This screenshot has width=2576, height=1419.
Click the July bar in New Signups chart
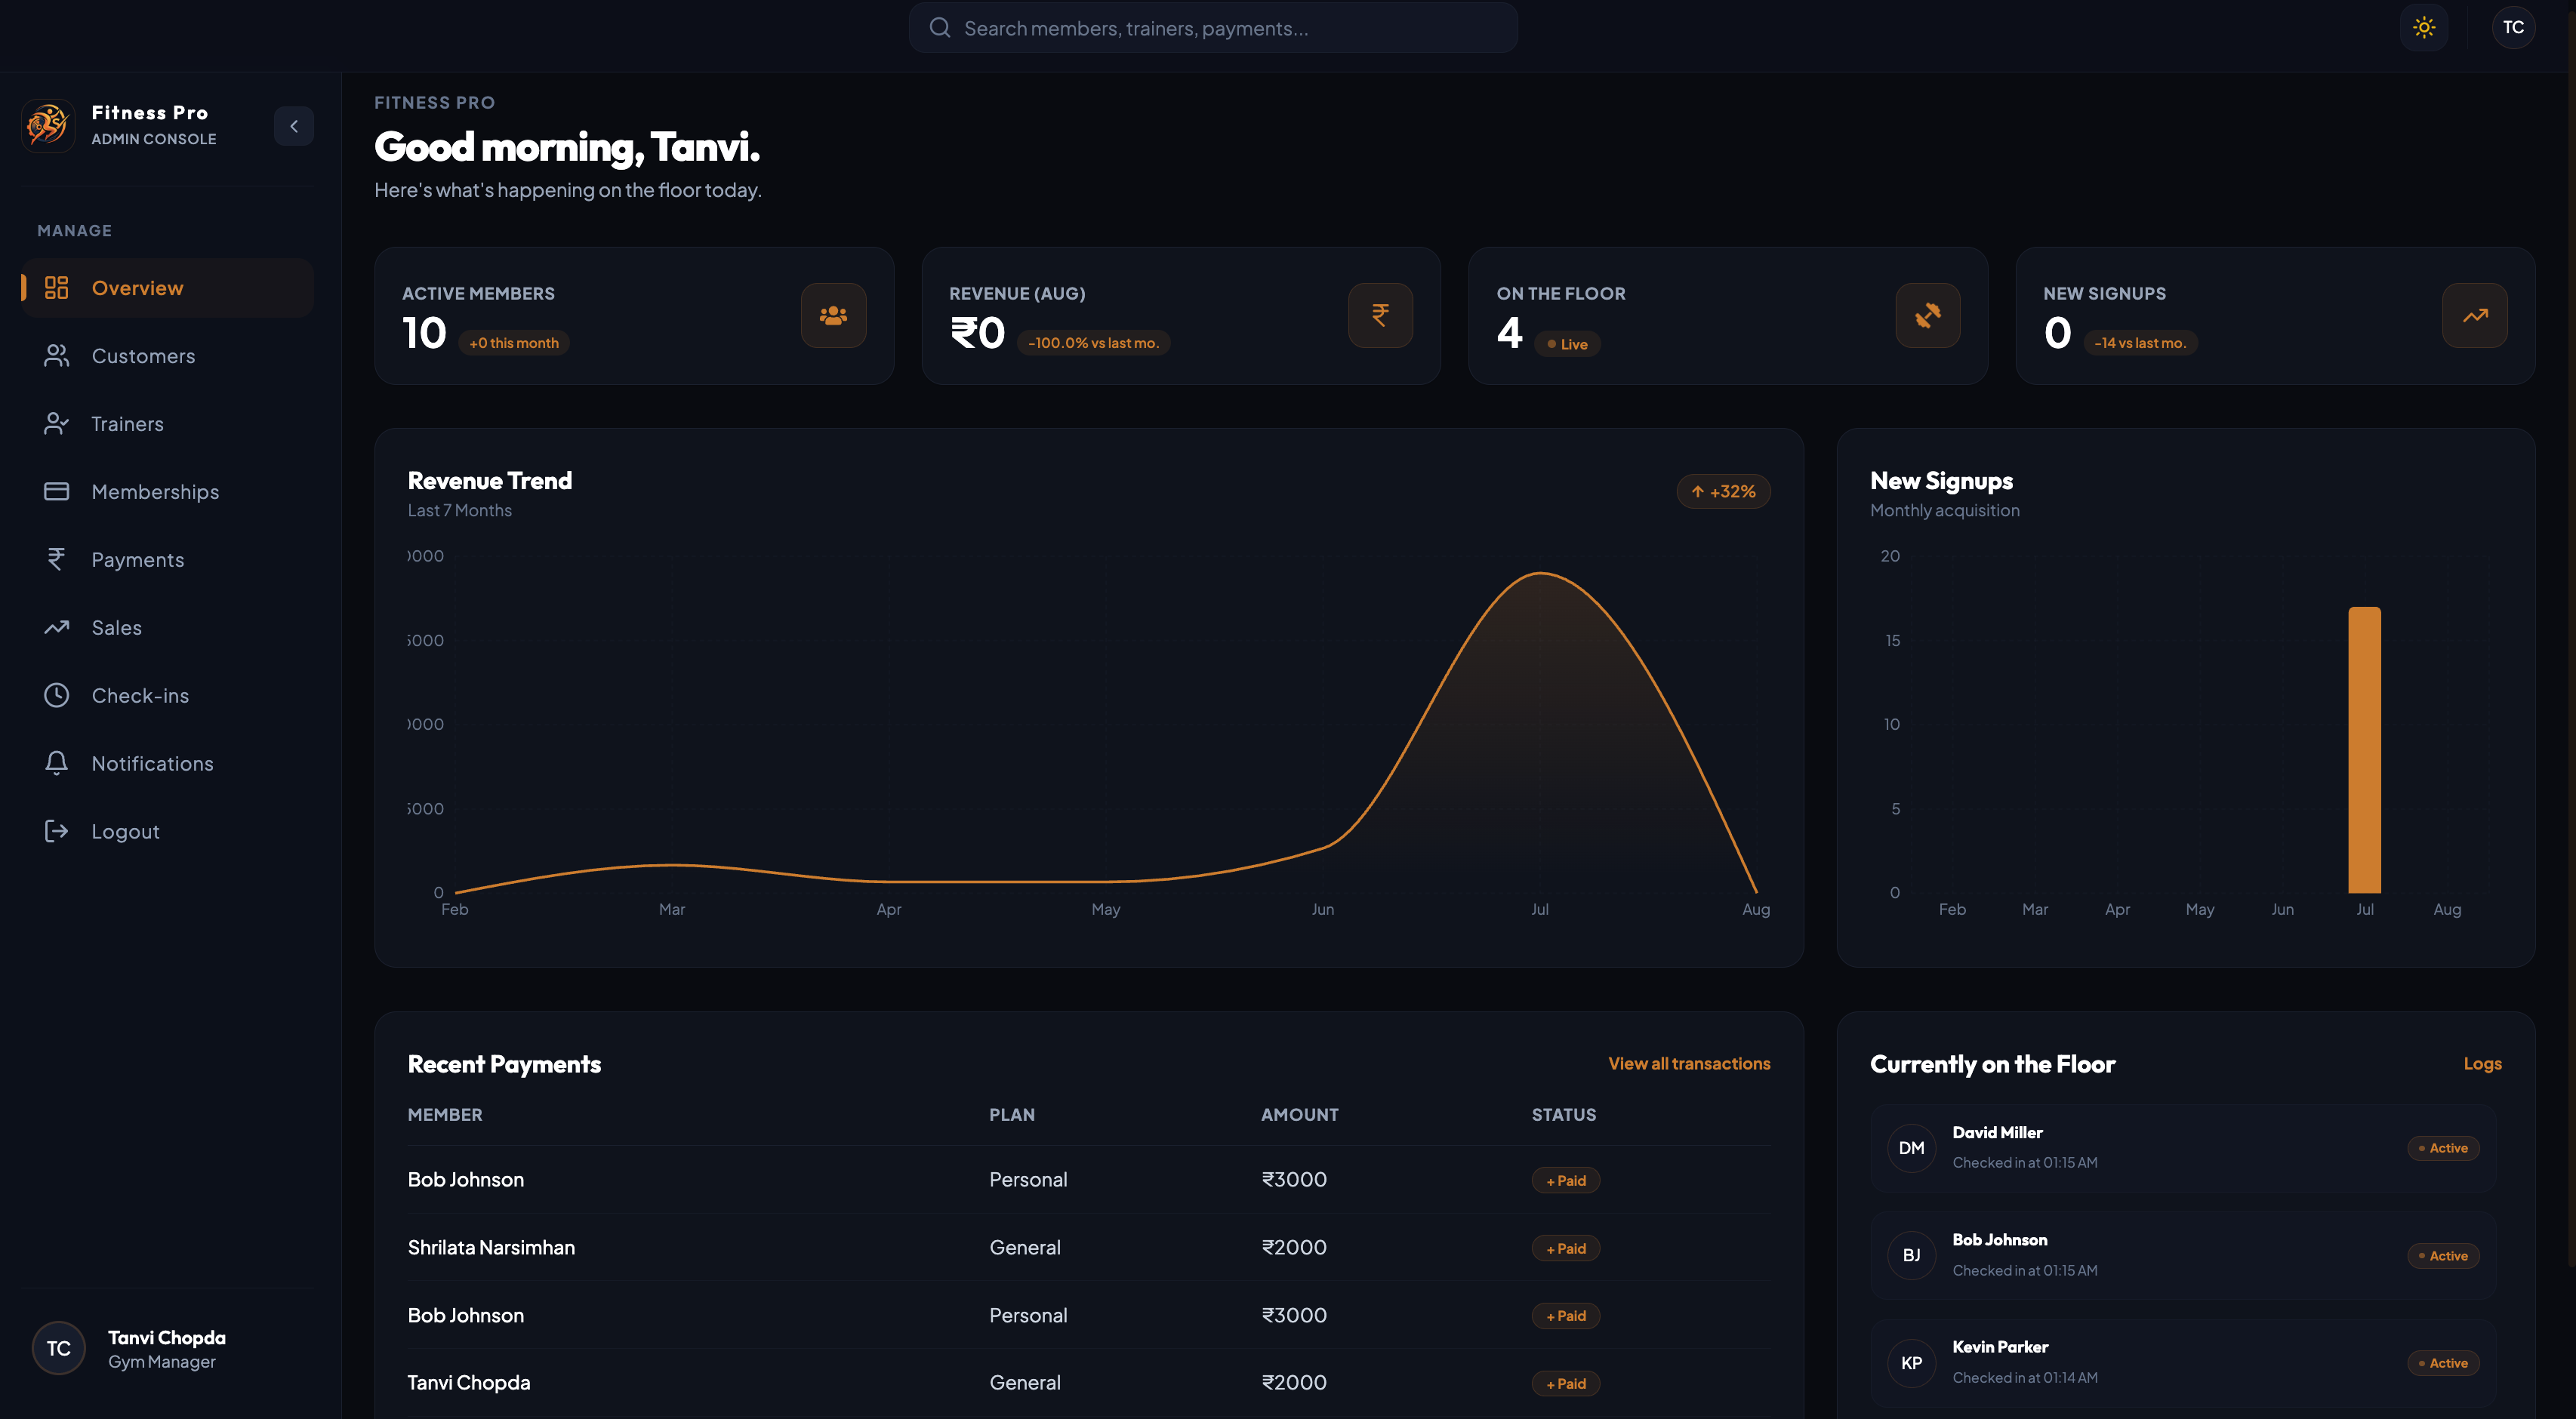pyautogui.click(x=2364, y=750)
